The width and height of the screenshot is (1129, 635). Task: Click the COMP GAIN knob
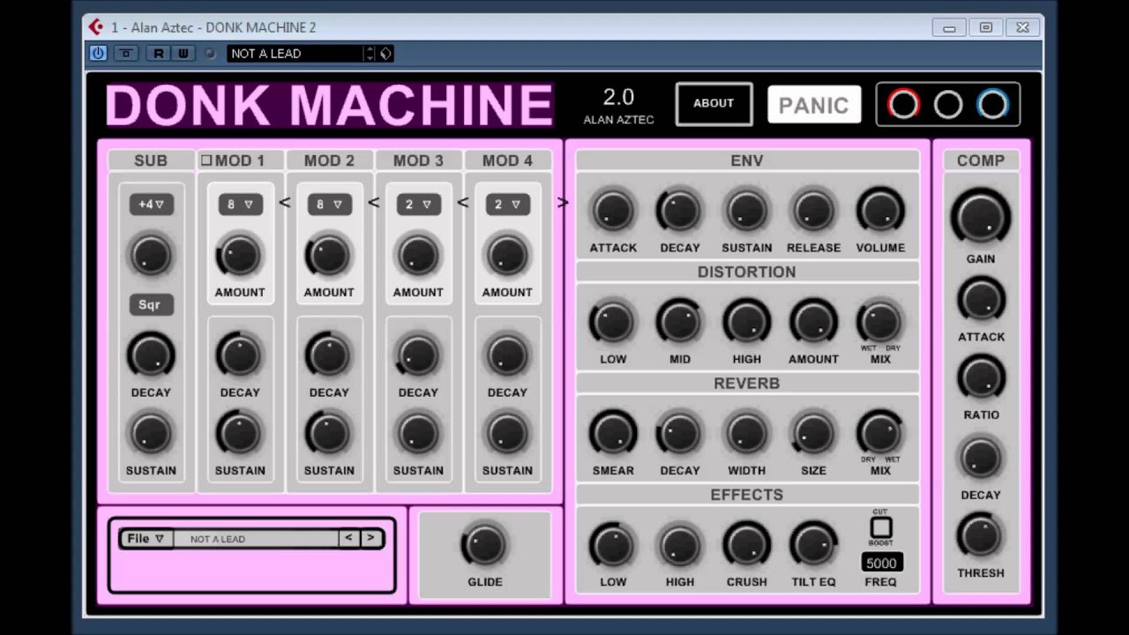click(x=981, y=216)
